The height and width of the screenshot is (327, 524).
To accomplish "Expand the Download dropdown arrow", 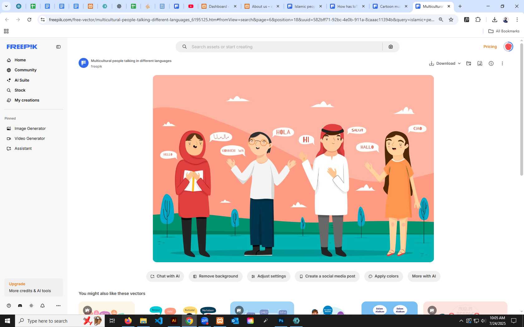I will click(x=459, y=63).
